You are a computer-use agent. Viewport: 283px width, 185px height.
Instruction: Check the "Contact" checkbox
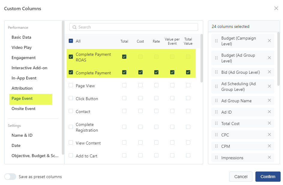(x=71, y=111)
